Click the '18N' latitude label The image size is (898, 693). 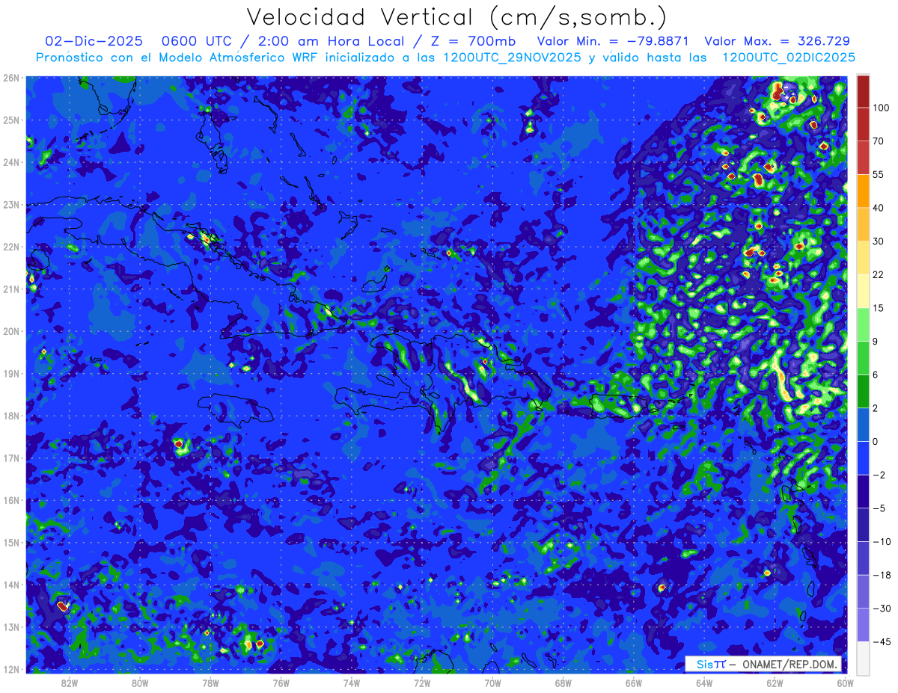tap(11, 416)
